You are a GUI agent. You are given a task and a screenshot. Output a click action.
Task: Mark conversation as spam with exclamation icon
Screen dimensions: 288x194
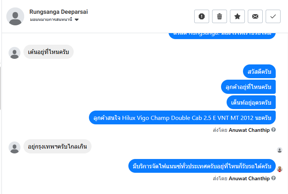(202, 16)
